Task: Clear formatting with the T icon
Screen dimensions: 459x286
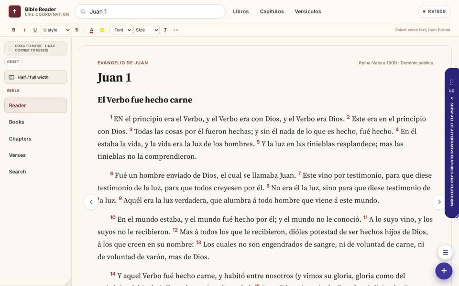Action: 165,30
